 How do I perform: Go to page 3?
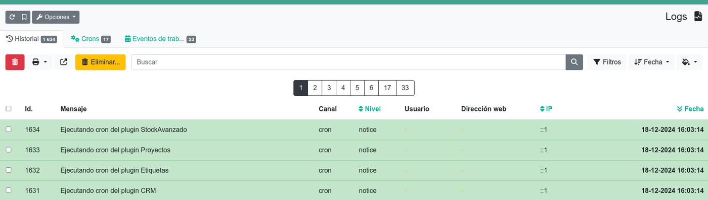[329, 88]
